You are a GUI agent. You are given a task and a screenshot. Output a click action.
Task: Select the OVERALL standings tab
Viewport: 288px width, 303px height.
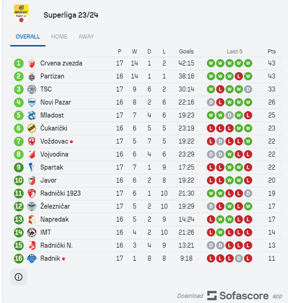[x=28, y=37]
